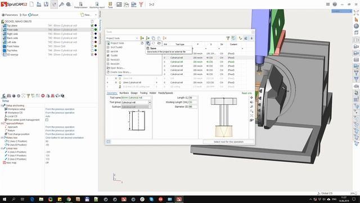The image size is (360, 203).
Task: Click the New project icon in top toolbar
Action: [x=31, y=4]
